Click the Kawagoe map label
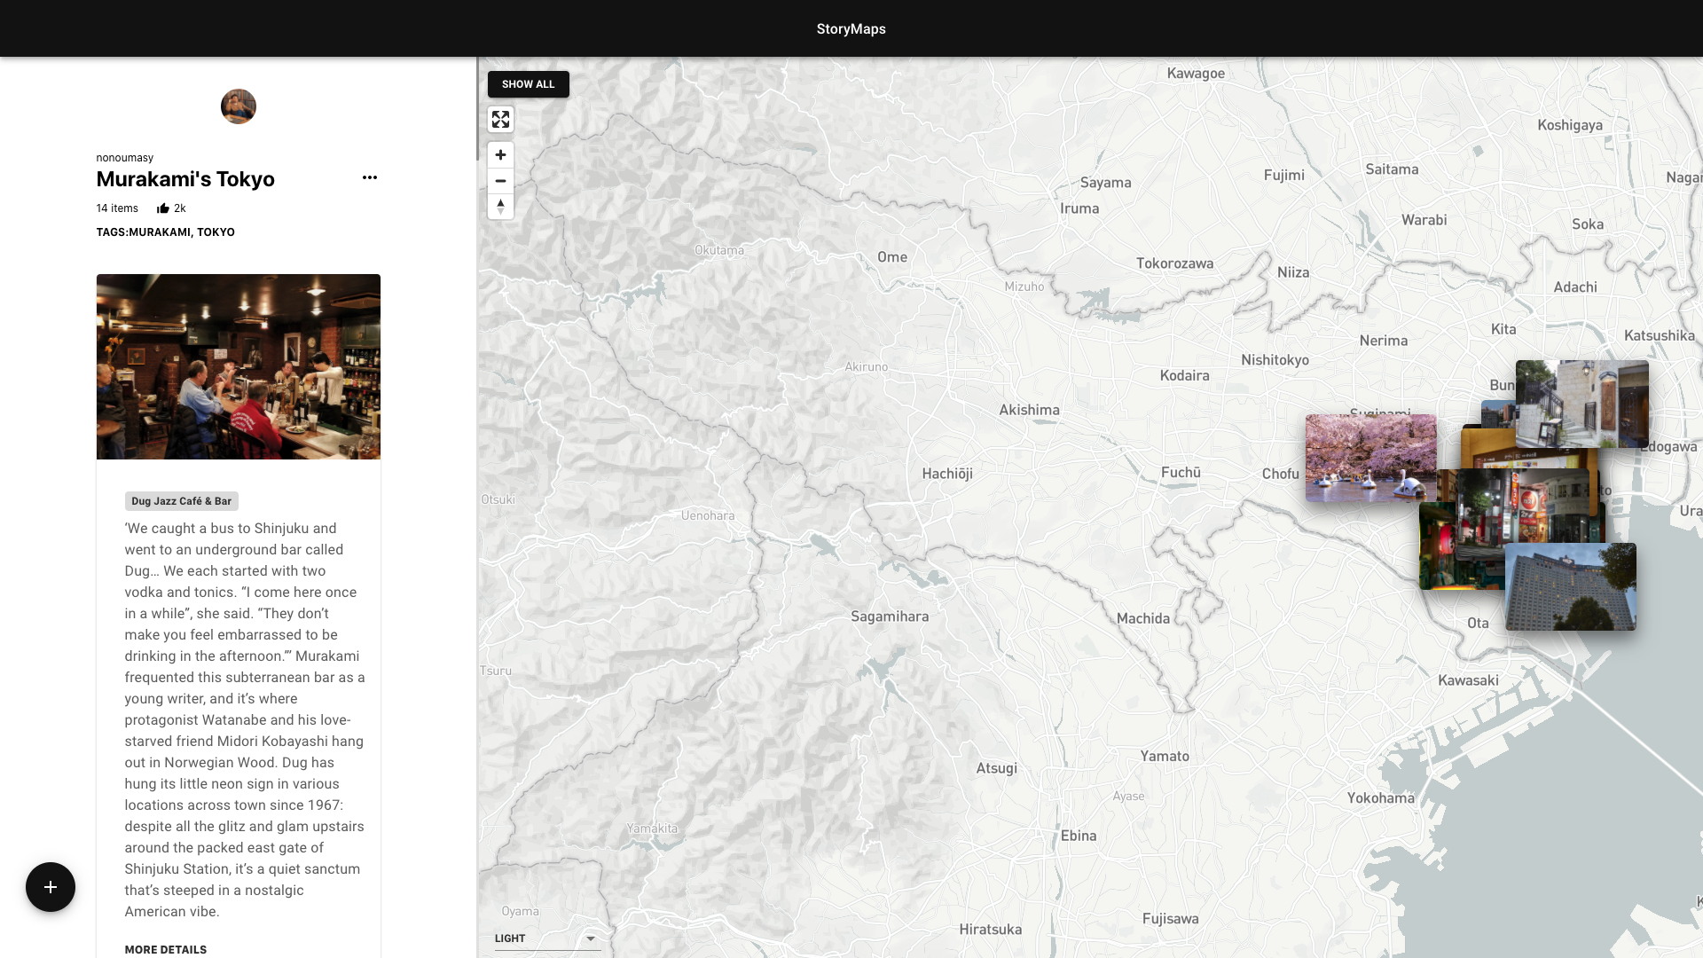The height and width of the screenshot is (958, 1703). coord(1196,74)
